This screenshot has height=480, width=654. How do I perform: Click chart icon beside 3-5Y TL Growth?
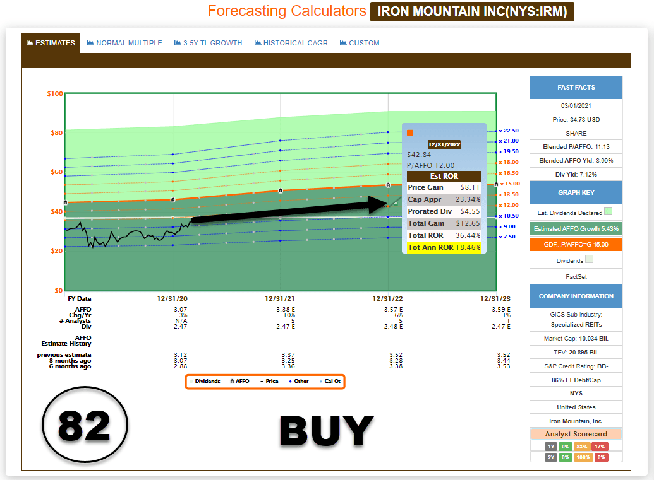pos(178,43)
